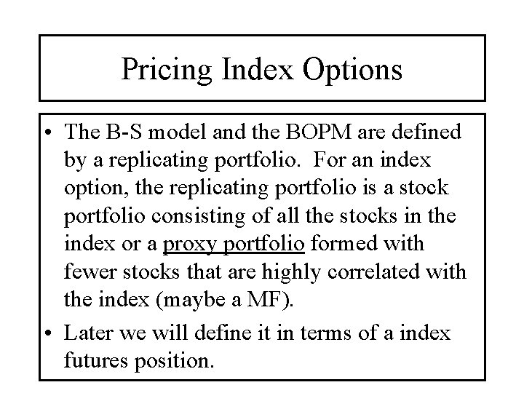
Task: Click the word "Later" in second bullet
Action: (x=88, y=333)
